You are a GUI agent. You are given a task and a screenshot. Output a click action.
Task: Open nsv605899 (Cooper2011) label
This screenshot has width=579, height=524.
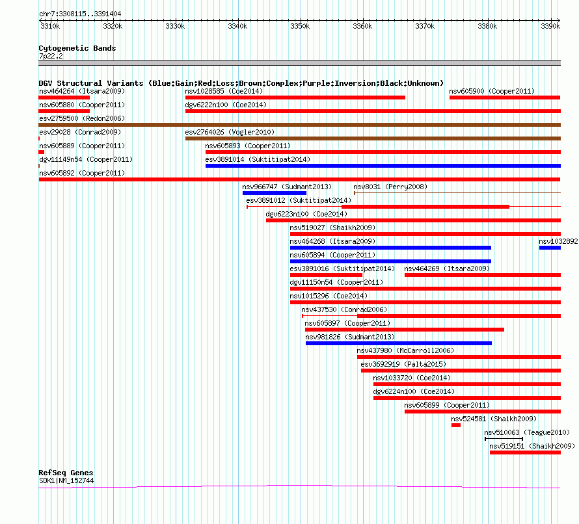tap(447, 405)
